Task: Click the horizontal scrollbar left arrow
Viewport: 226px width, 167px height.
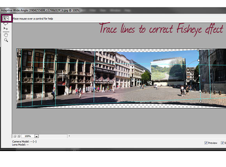Action: 69,136
